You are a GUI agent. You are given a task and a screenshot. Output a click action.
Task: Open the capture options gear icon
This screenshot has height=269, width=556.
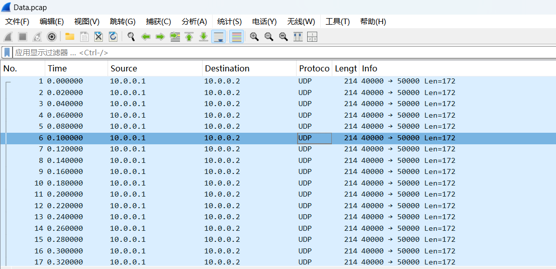[x=51, y=37]
